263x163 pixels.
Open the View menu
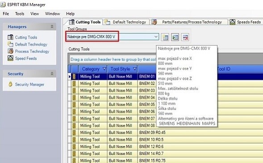pos(34,13)
